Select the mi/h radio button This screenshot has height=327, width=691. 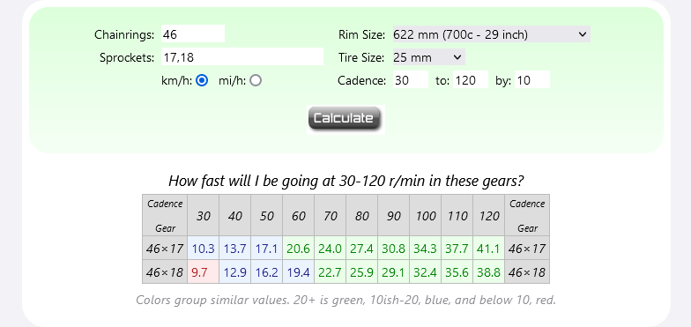click(x=256, y=81)
